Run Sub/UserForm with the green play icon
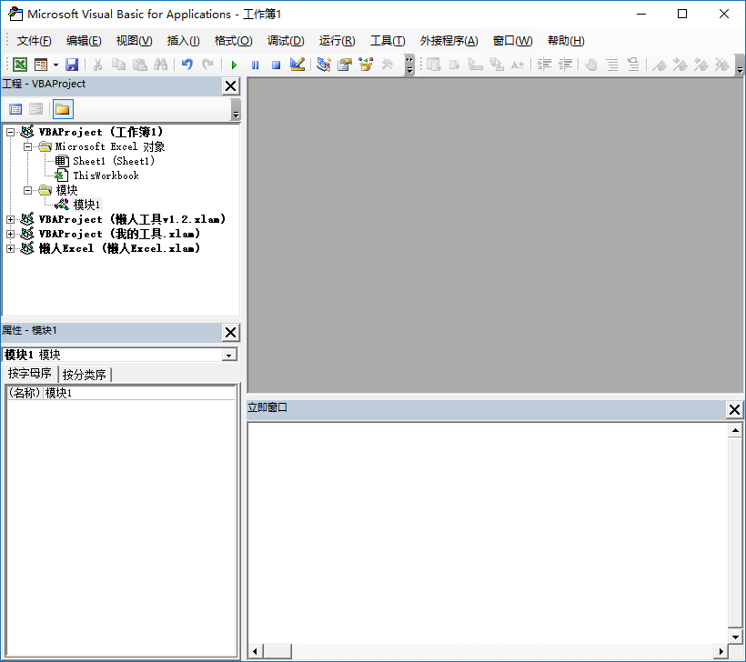746x662 pixels. point(234,64)
